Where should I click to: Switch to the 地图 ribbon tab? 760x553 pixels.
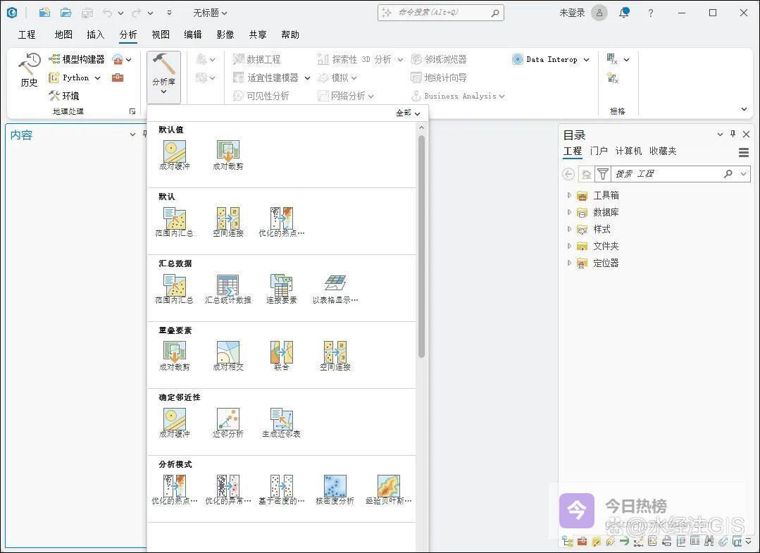click(x=63, y=35)
